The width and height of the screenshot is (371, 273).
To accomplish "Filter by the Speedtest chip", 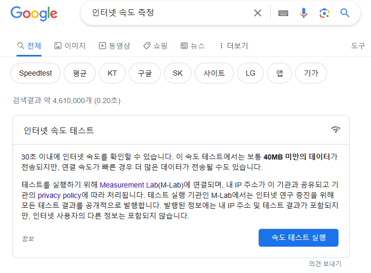I will (x=36, y=73).
